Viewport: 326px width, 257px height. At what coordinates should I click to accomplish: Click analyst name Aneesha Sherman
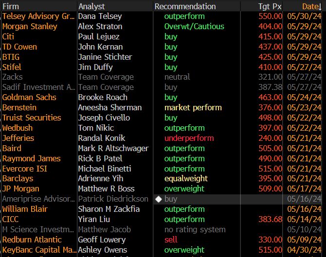[110, 107]
